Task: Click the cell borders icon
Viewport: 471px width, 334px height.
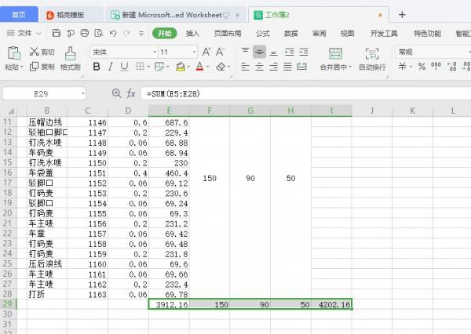Action: (x=140, y=67)
